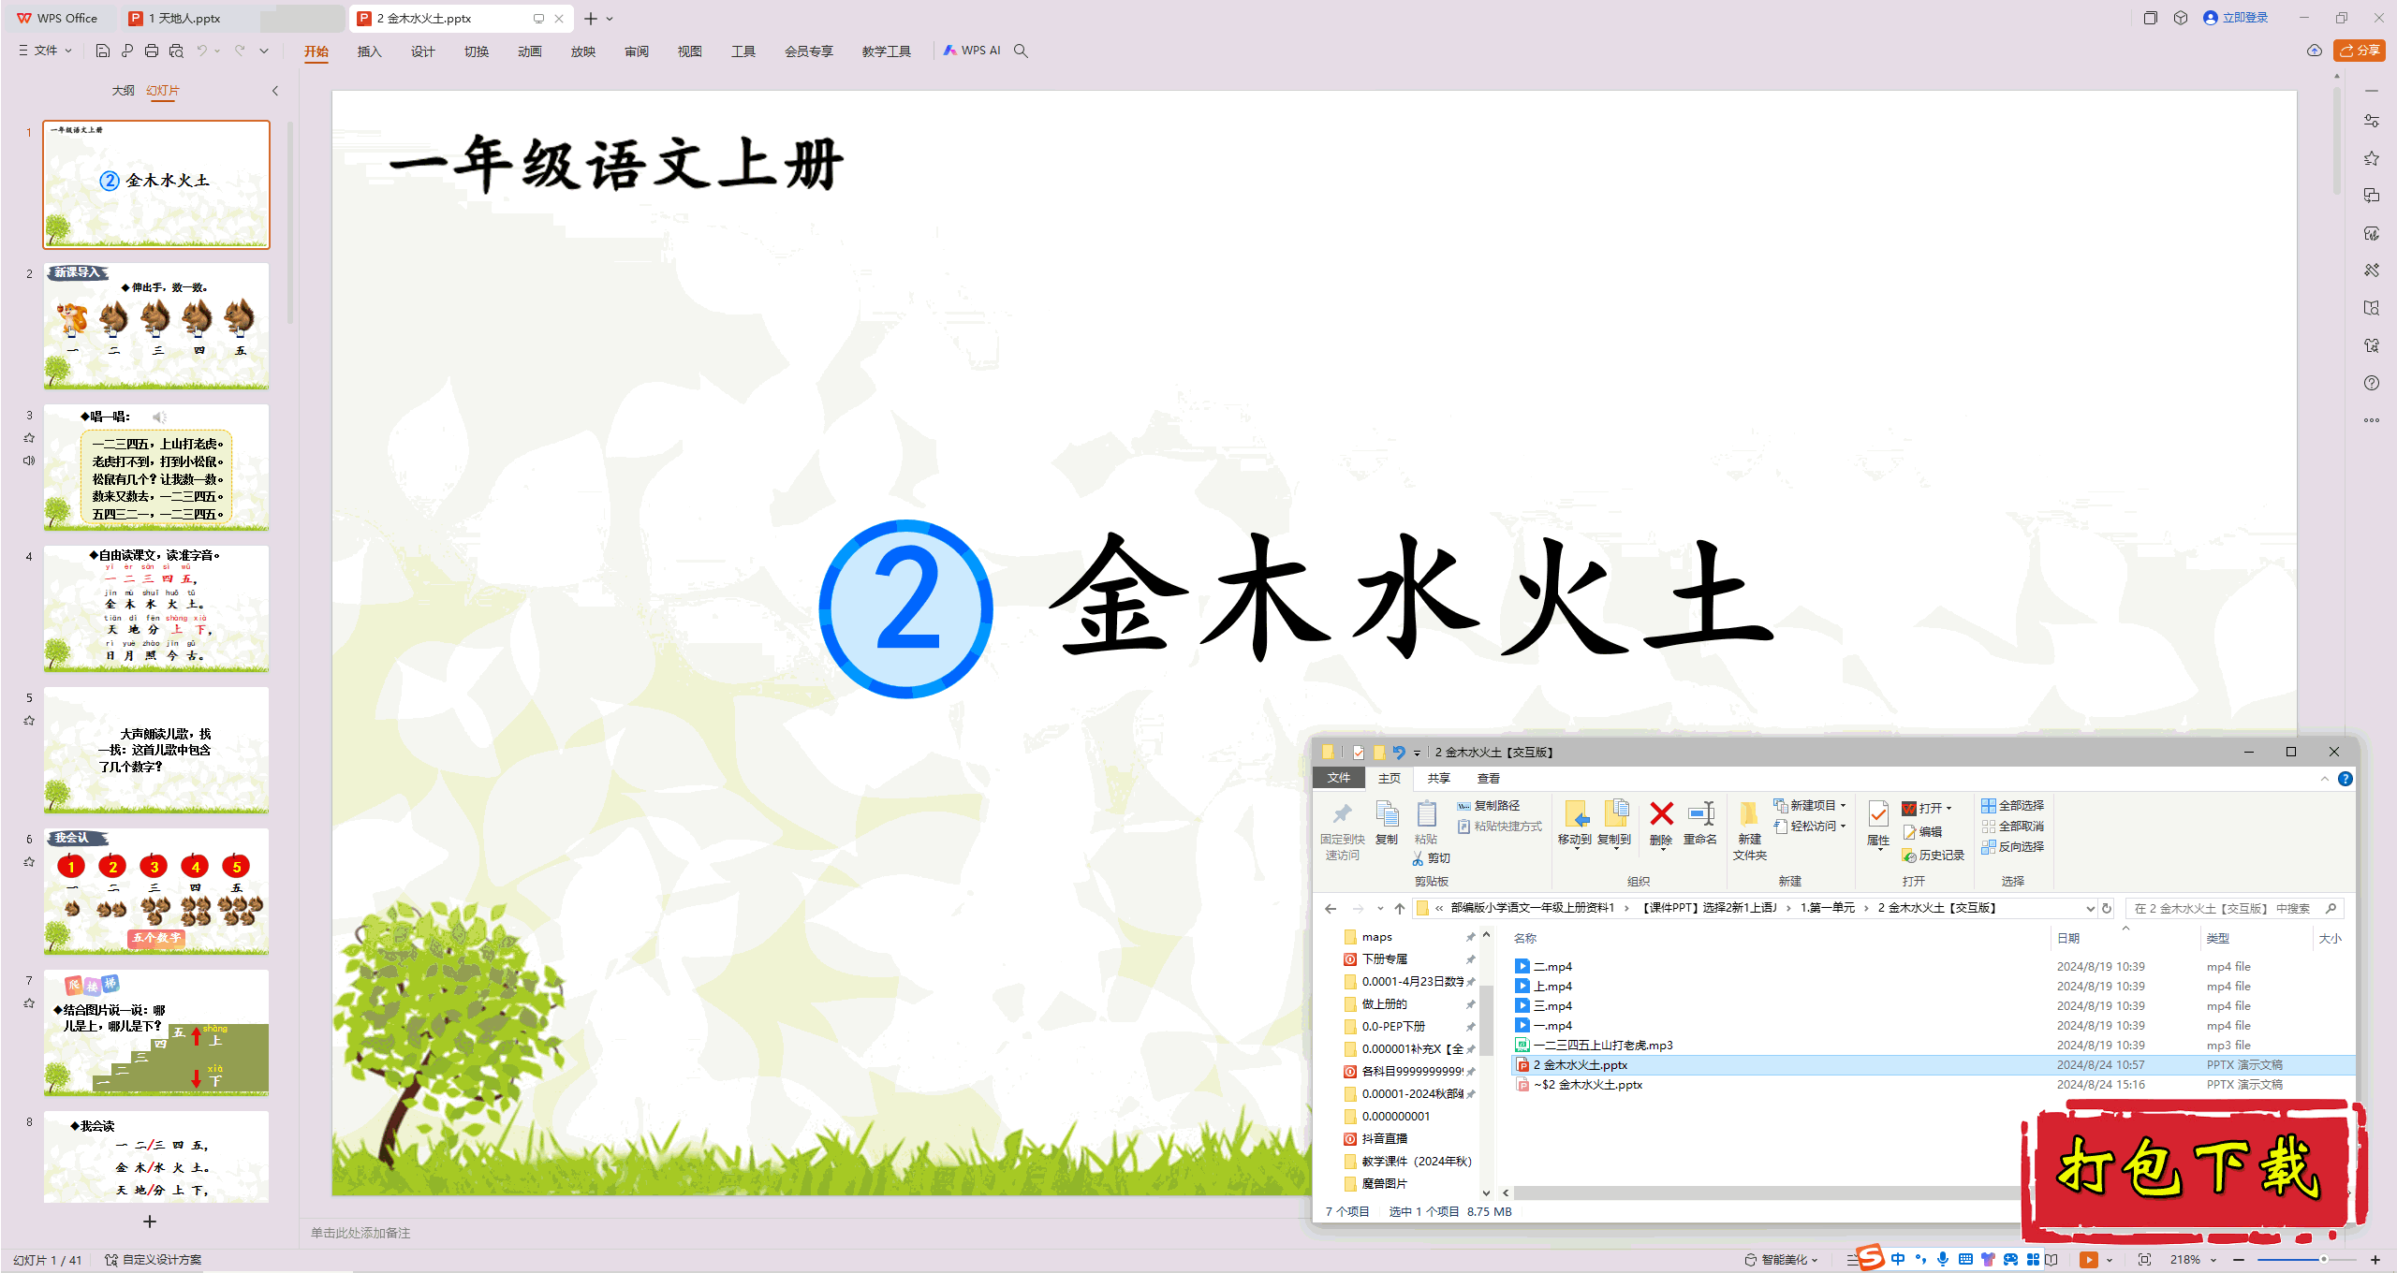Select slide 2 thumbnail 新课导入

click(x=156, y=326)
